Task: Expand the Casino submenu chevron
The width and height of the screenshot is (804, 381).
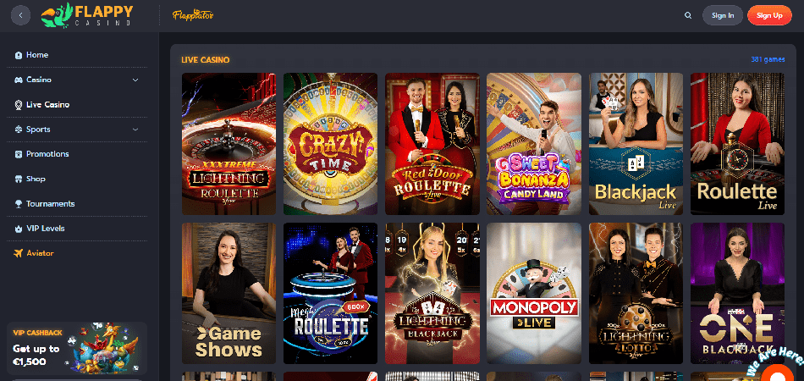Action: [135, 80]
